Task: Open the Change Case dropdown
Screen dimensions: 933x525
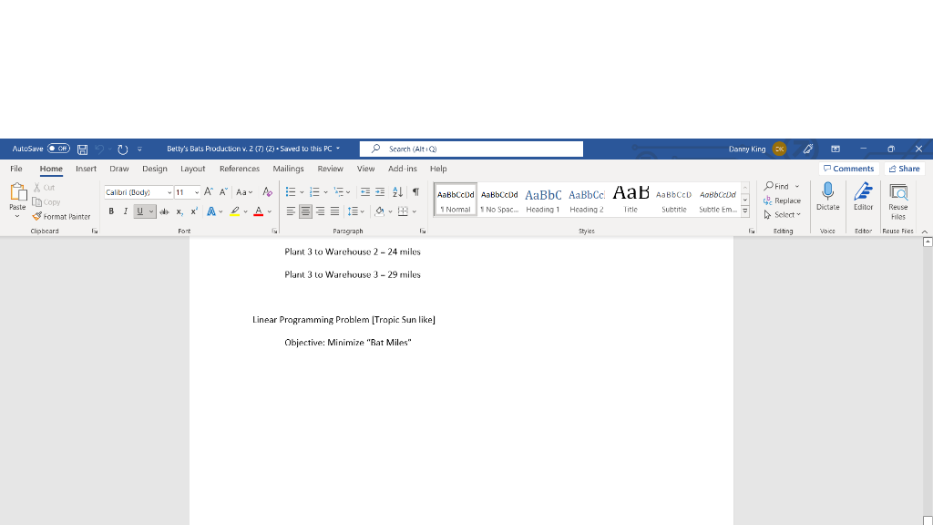Action: point(244,191)
